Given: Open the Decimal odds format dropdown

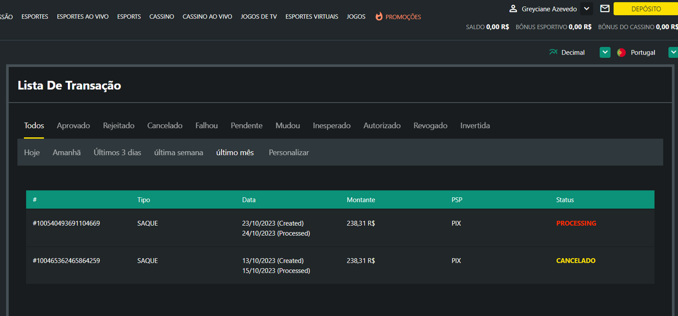Looking at the screenshot, I should pos(605,52).
